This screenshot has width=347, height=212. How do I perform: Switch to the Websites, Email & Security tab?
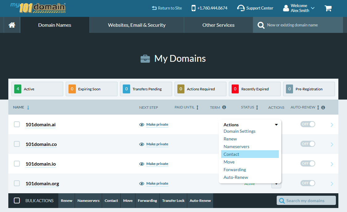[x=136, y=25]
